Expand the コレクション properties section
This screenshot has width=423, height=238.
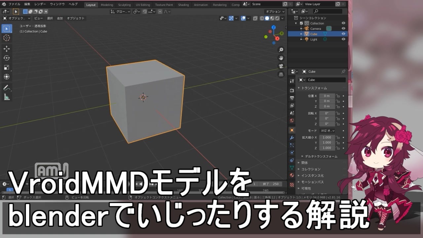click(x=311, y=169)
